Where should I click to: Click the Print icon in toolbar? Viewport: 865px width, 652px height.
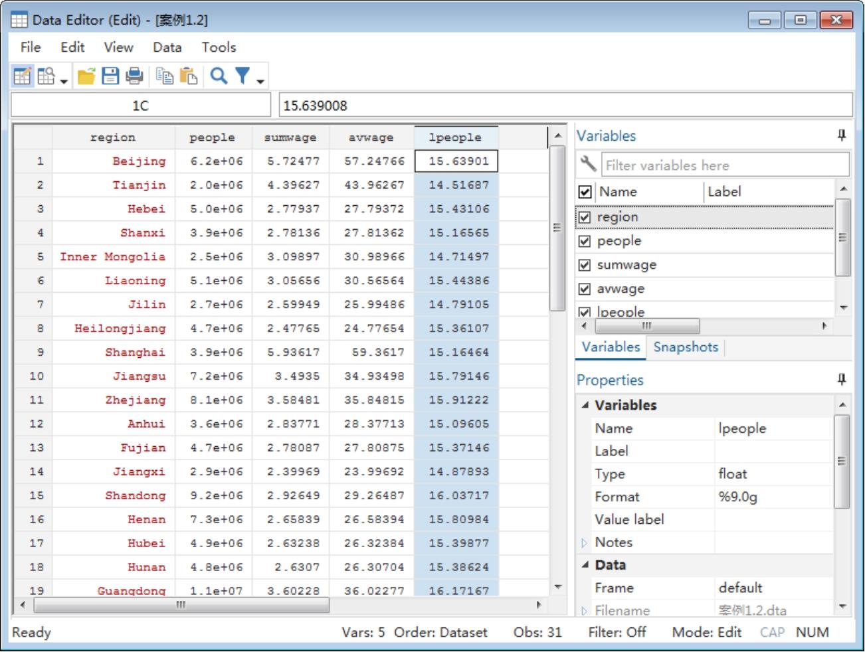[134, 76]
